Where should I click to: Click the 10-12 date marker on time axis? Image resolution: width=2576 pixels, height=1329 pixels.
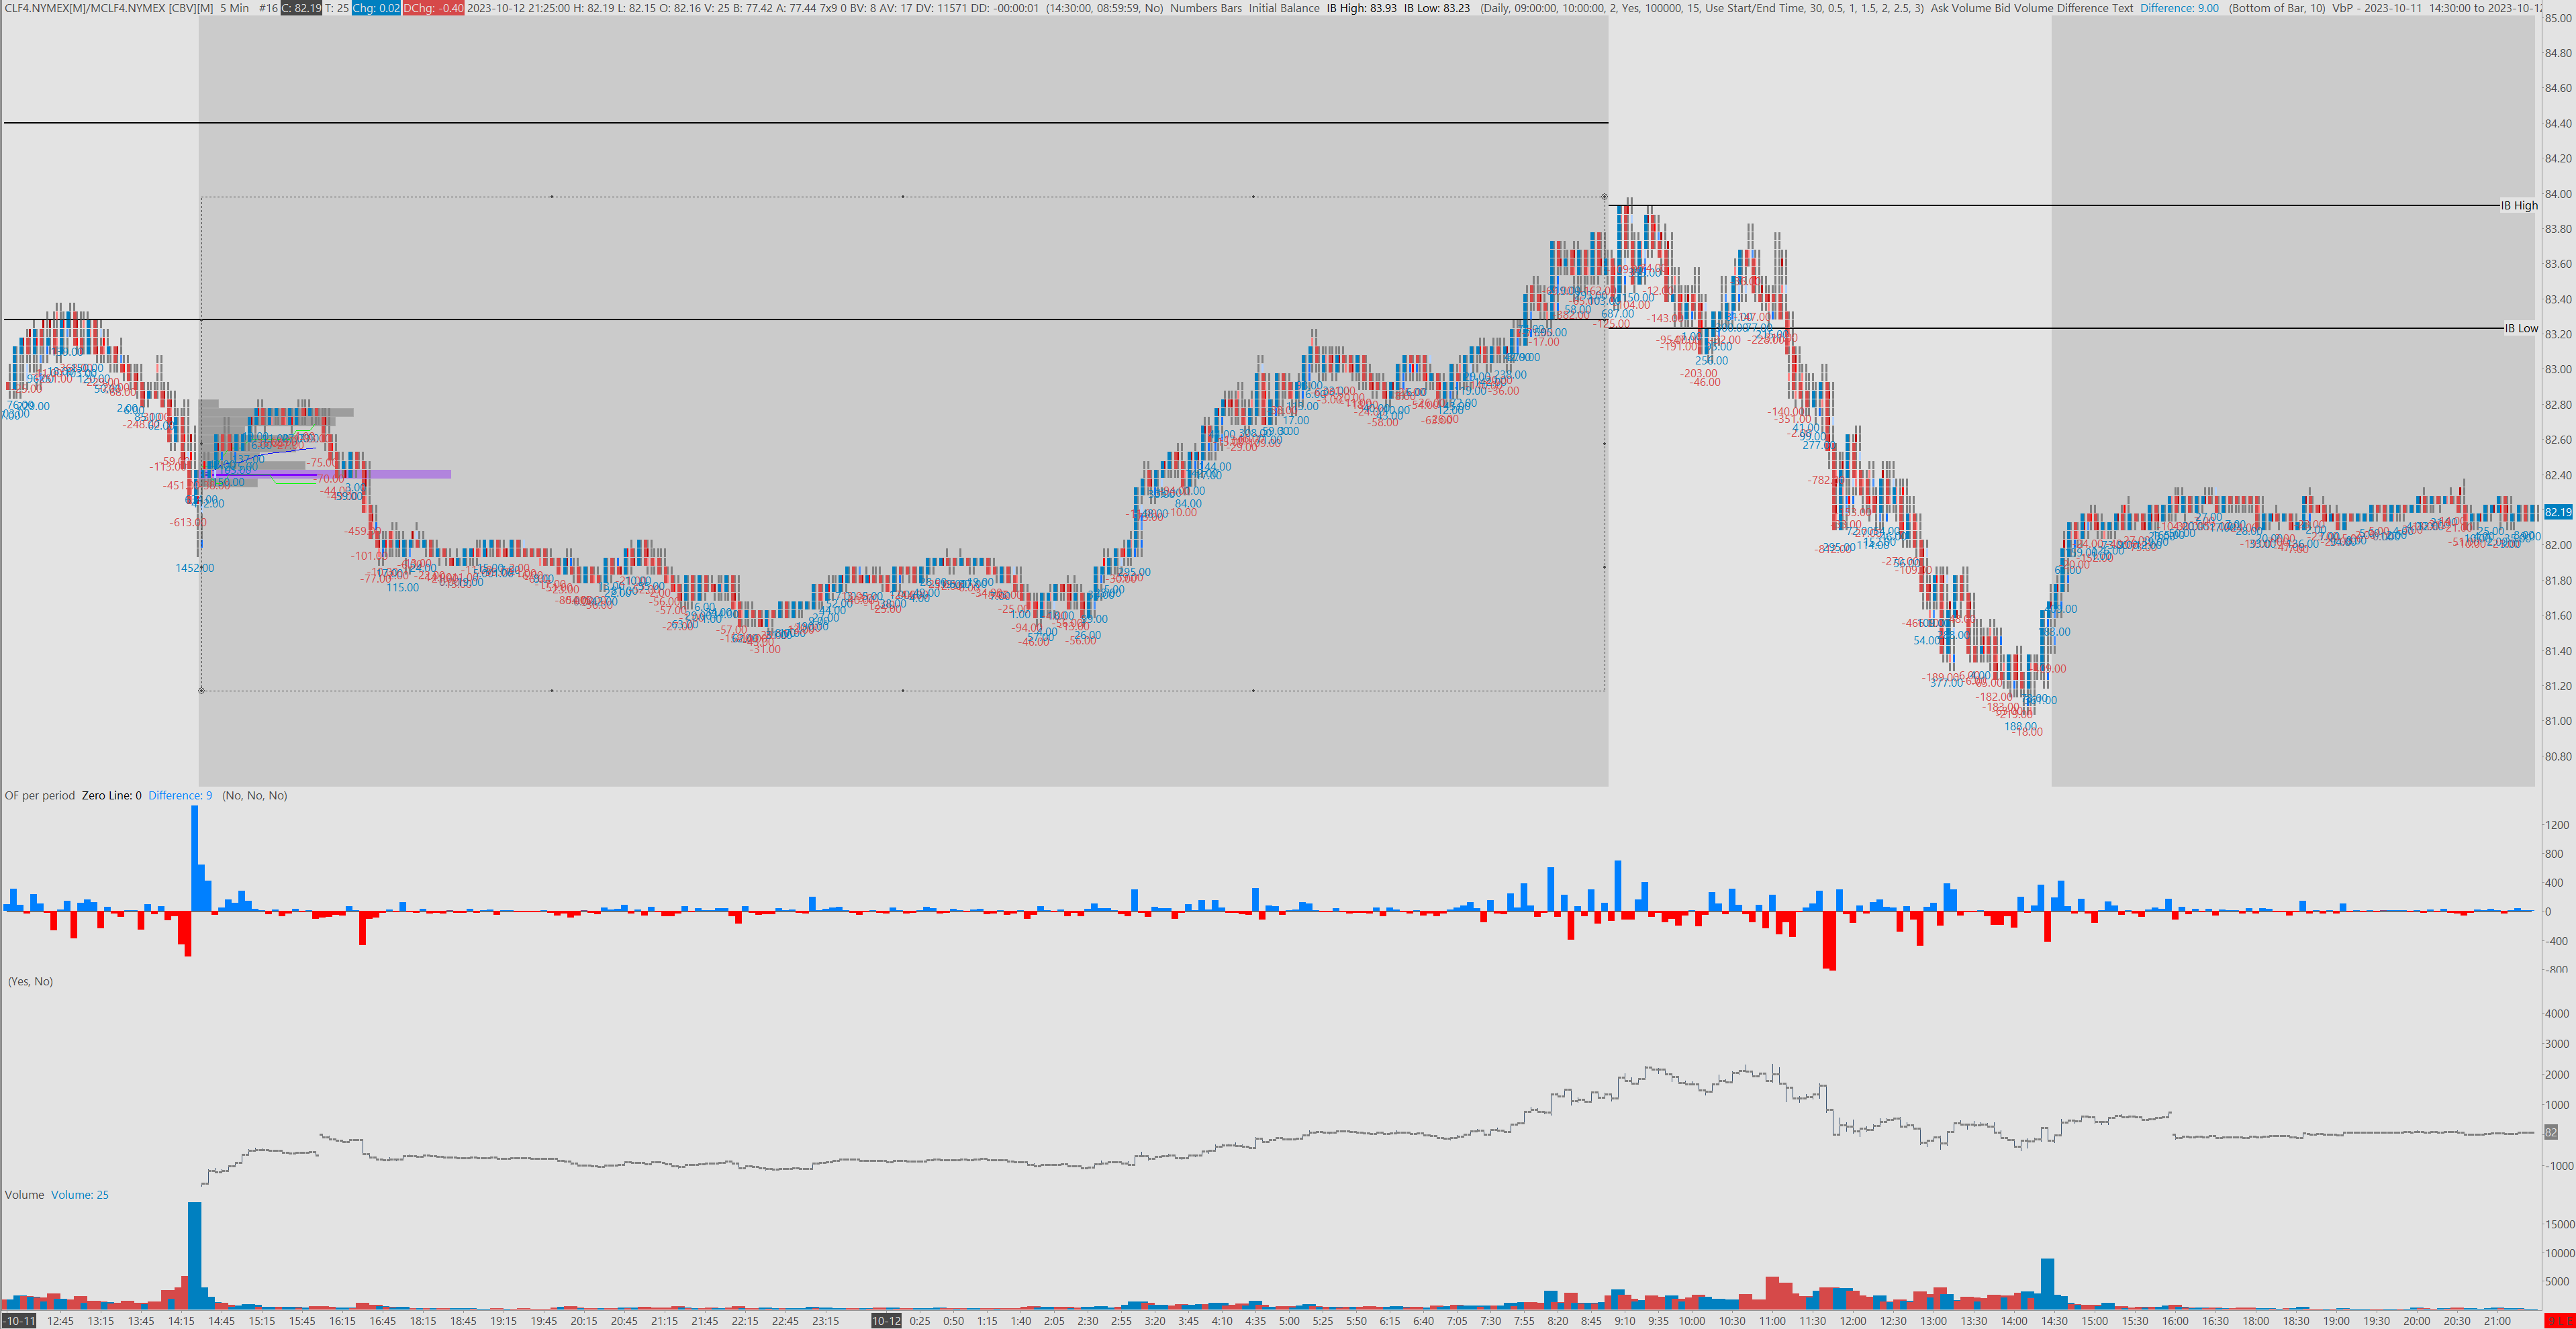886,1321
